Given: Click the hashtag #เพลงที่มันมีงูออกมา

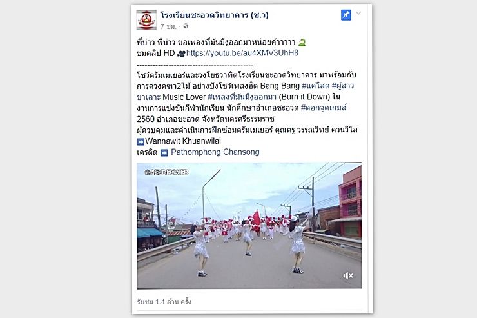Looking at the screenshot, I should 242,97.
